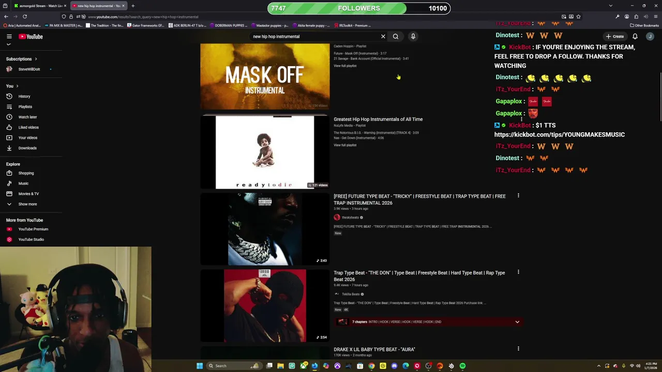Screen dimensions: 662x372
Task: Click the Windows taskbar Search box
Action: pyautogui.click(x=233, y=366)
